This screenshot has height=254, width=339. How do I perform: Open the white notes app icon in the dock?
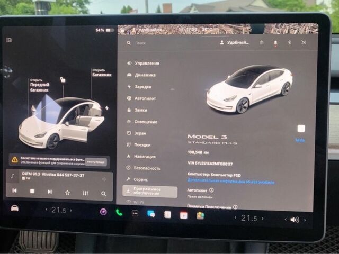167,215
